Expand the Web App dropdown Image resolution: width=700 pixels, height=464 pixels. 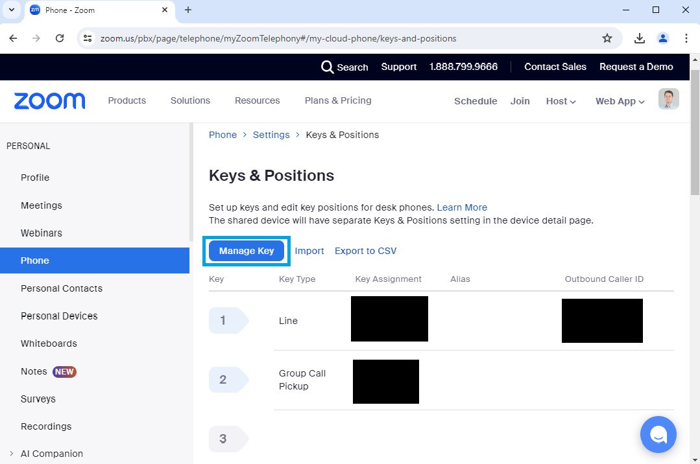pyautogui.click(x=620, y=101)
